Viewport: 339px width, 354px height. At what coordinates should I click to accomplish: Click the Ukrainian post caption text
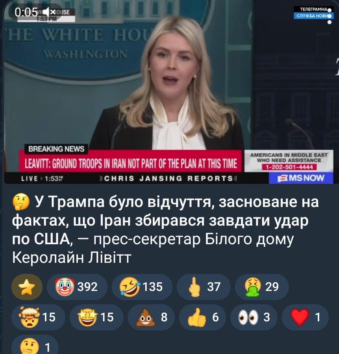coord(165,229)
